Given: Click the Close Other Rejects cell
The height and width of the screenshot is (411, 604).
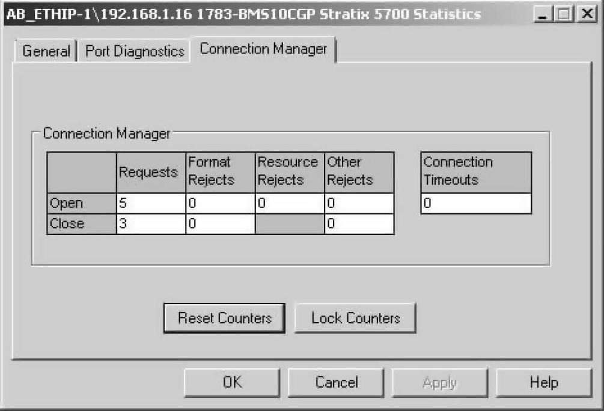Looking at the screenshot, I should coord(359,224).
